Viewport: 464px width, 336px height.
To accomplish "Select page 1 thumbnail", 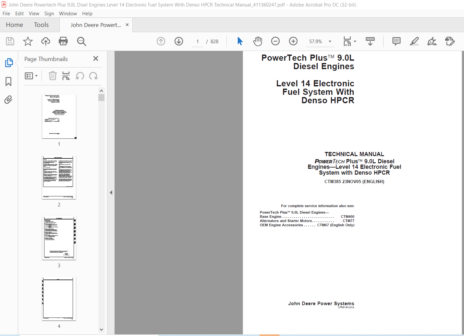I will click(x=59, y=117).
